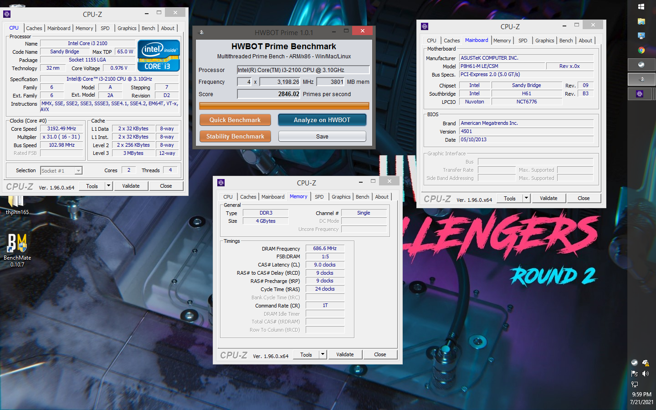Click the Score field showing 2846.02
Image resolution: width=656 pixels, height=410 pixels.
point(269,94)
